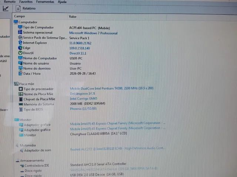The height and width of the screenshot is (177, 237).
Task: Open the Favoritos menu
Action: [26, 2]
